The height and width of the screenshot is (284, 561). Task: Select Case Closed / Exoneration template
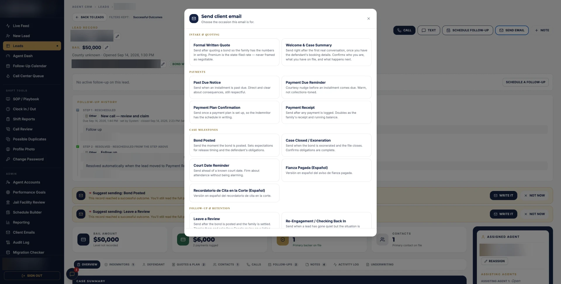326,145
